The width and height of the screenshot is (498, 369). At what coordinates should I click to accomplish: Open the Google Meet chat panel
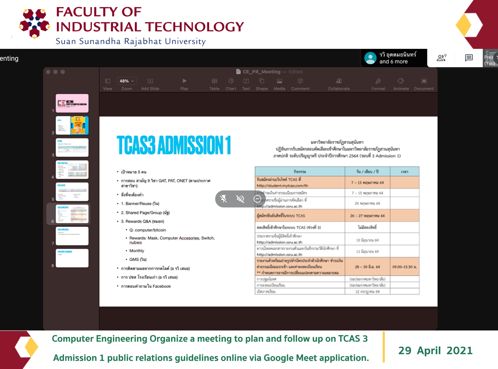469,58
